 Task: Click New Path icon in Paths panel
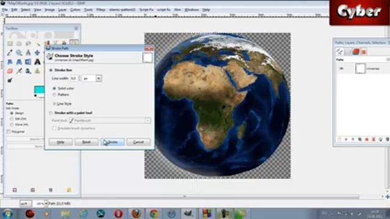point(339,139)
